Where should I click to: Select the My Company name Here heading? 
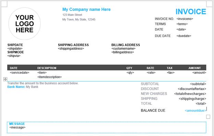pos(86,10)
